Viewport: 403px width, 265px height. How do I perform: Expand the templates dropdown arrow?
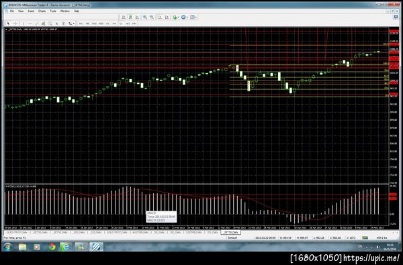click(196, 17)
